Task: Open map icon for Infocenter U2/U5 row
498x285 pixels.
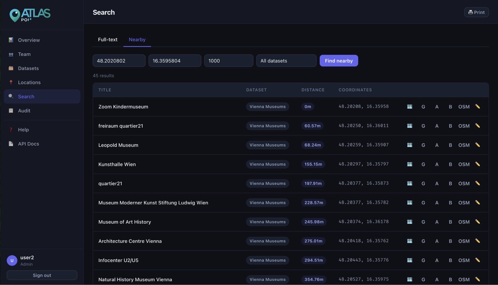Action: pos(409,260)
